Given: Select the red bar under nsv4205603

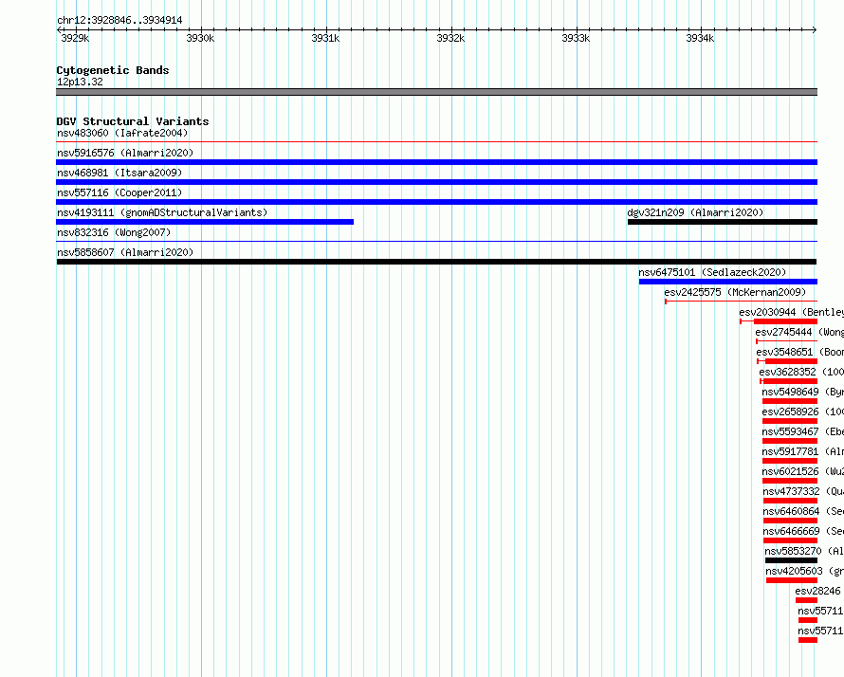Looking at the screenshot, I should click(792, 580).
